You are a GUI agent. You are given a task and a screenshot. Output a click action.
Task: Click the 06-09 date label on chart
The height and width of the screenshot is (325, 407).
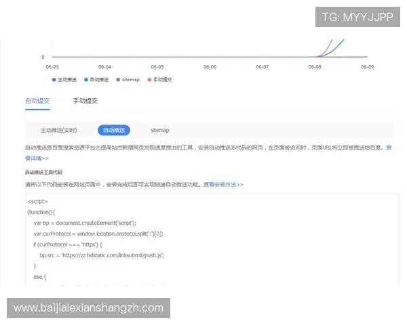[x=367, y=67]
